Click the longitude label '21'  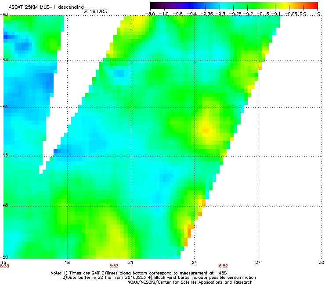click(x=130, y=263)
